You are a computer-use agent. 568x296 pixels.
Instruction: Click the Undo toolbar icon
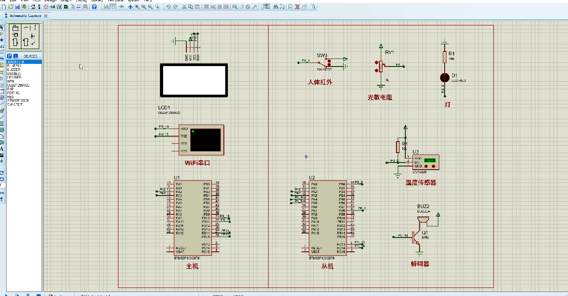click(x=168, y=6)
